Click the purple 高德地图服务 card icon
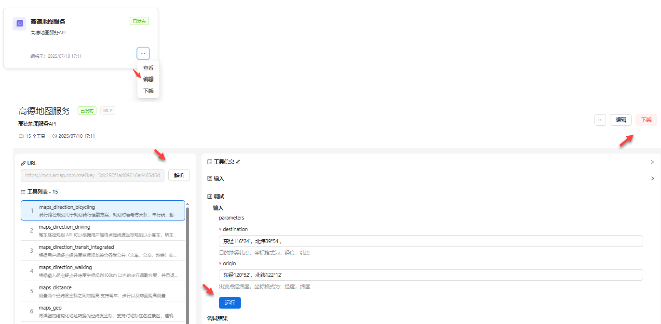 19,24
